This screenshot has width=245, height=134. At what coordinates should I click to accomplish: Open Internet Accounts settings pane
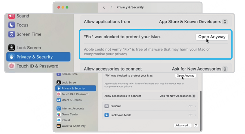click(76, 108)
